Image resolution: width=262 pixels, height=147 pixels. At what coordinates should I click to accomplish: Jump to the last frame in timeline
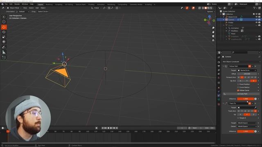tap(117, 128)
